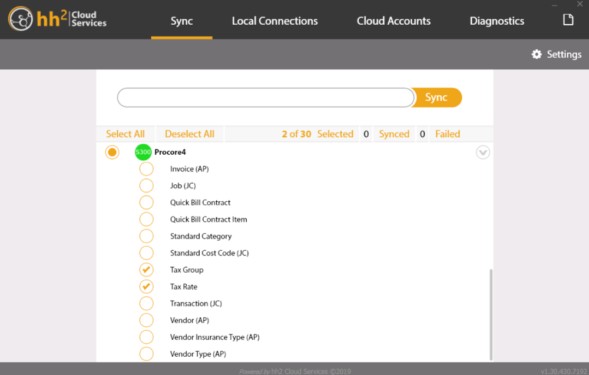Click the empty sync progress bar
Viewport: 589px width, 375px height.
coord(266,98)
